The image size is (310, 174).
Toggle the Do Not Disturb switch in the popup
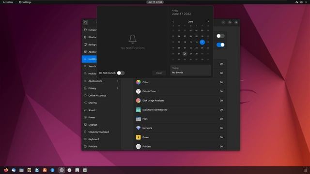pyautogui.click(x=121, y=73)
